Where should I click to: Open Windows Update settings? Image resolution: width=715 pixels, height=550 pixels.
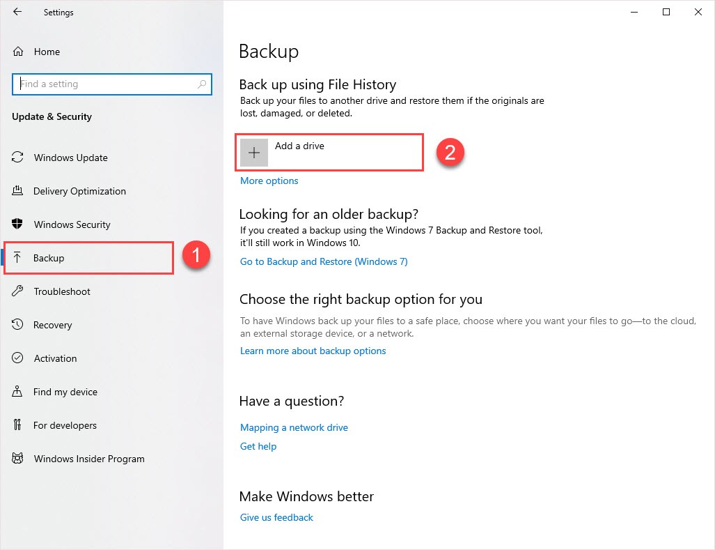click(x=71, y=158)
